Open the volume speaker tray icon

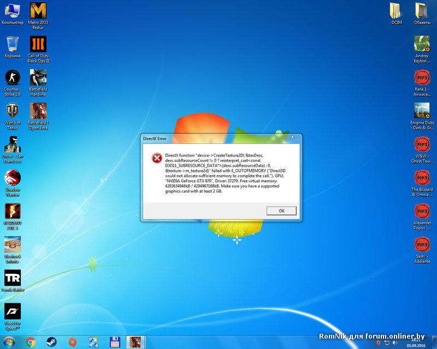click(x=395, y=342)
